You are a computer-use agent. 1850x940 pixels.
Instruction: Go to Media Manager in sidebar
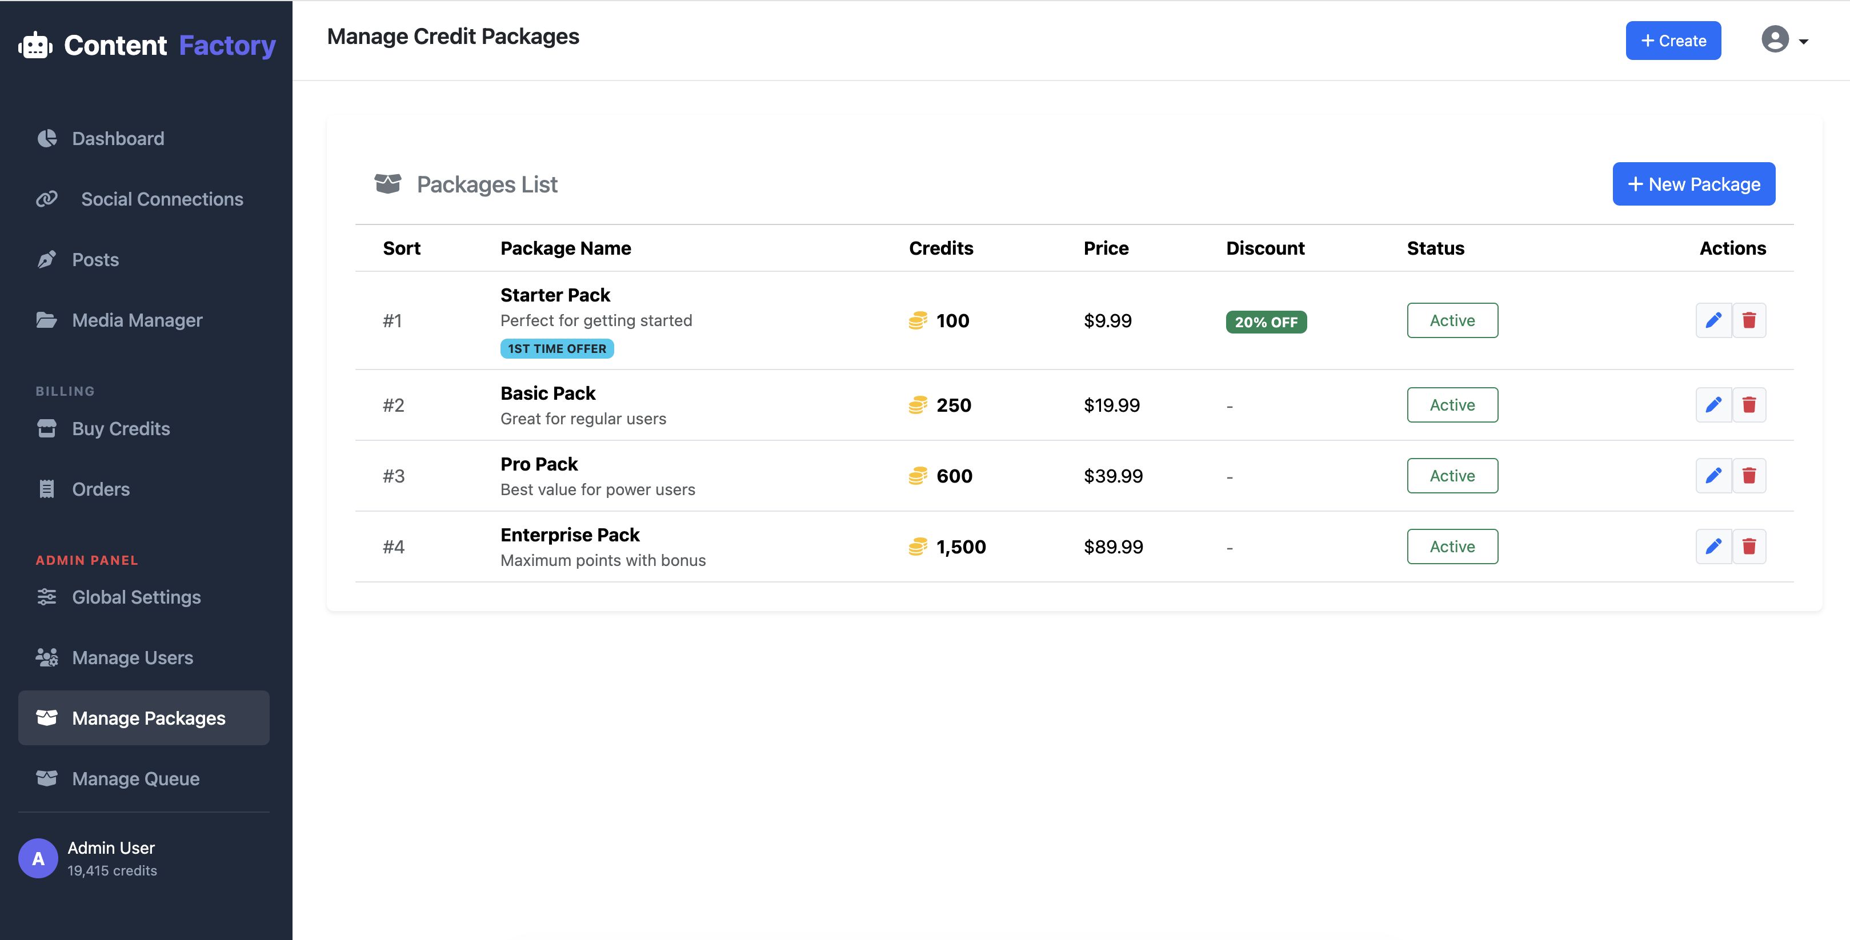[x=137, y=320]
